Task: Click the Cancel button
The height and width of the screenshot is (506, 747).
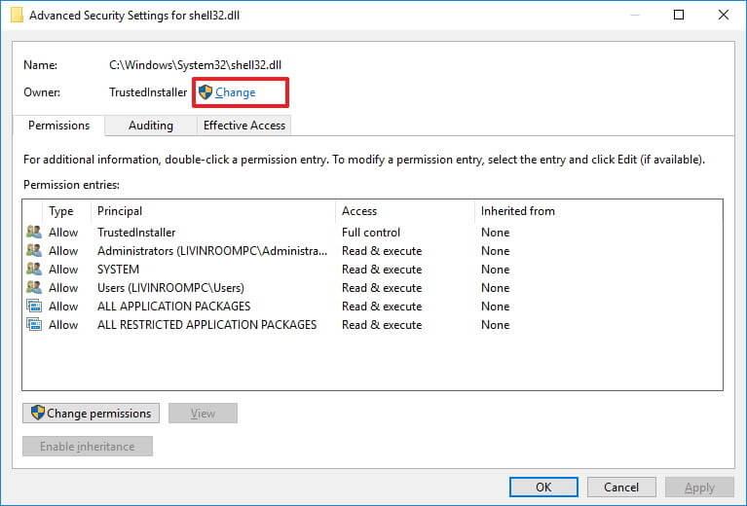Action: [x=621, y=487]
